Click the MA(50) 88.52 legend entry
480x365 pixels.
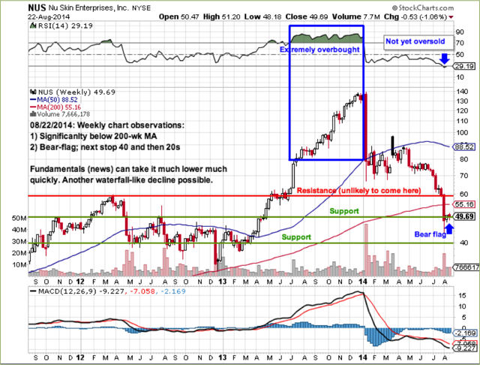pos(57,100)
